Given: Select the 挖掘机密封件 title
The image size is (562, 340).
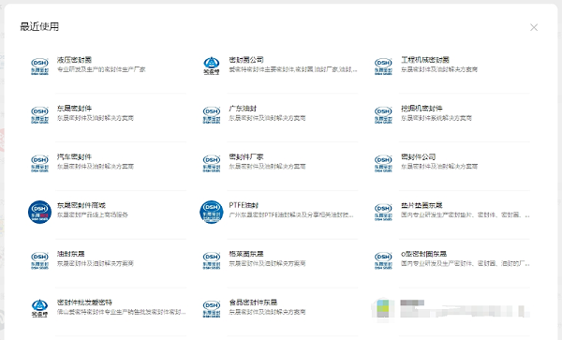Looking at the screenshot, I should [421, 109].
